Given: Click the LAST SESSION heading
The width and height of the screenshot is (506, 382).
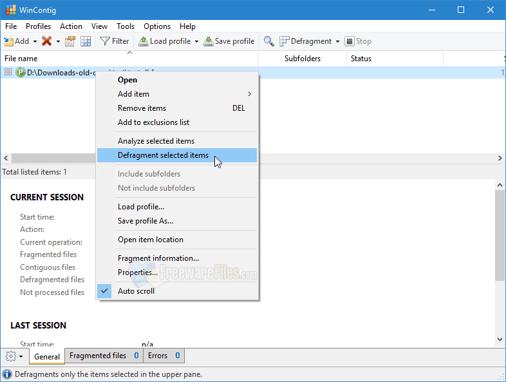Looking at the screenshot, I should pos(38,325).
